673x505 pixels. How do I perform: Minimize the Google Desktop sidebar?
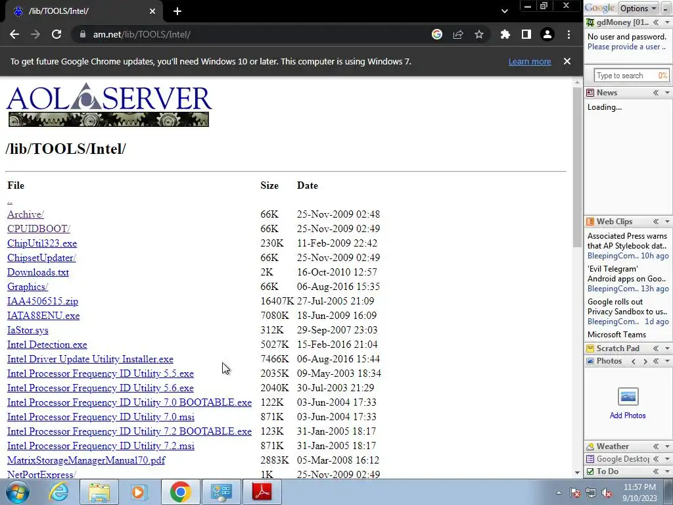pyautogui.click(x=666, y=8)
